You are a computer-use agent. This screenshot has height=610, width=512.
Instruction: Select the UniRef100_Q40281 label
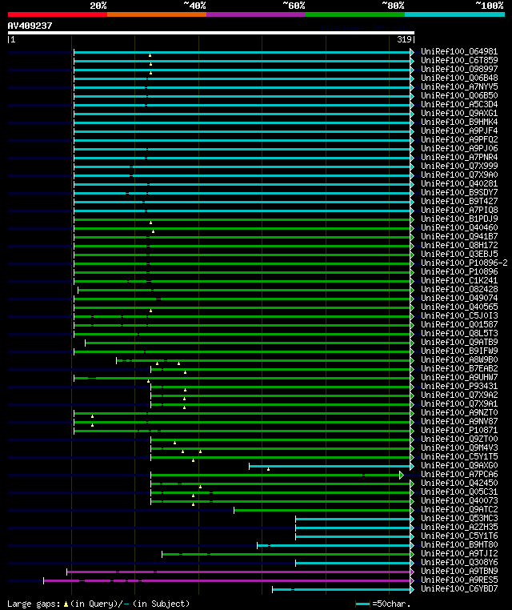click(459, 183)
